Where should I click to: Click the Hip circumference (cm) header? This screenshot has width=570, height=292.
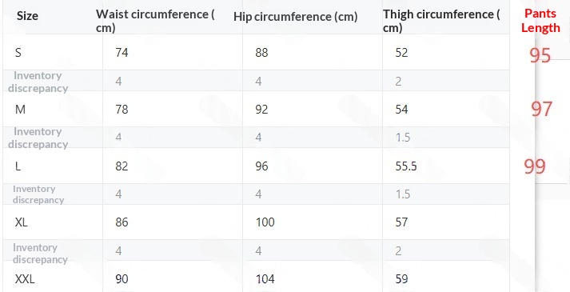click(296, 17)
